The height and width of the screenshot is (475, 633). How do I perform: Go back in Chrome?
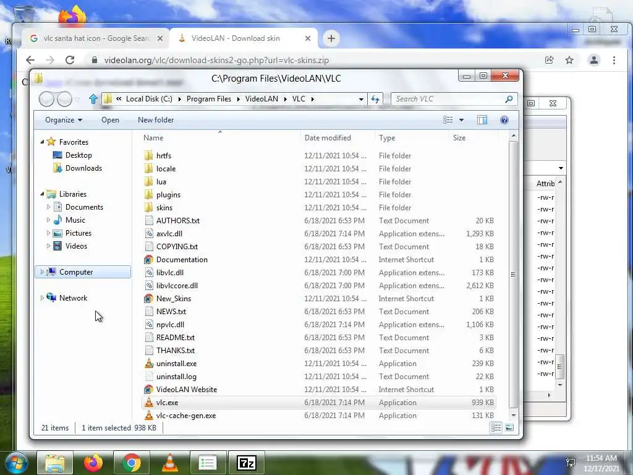tap(30, 60)
